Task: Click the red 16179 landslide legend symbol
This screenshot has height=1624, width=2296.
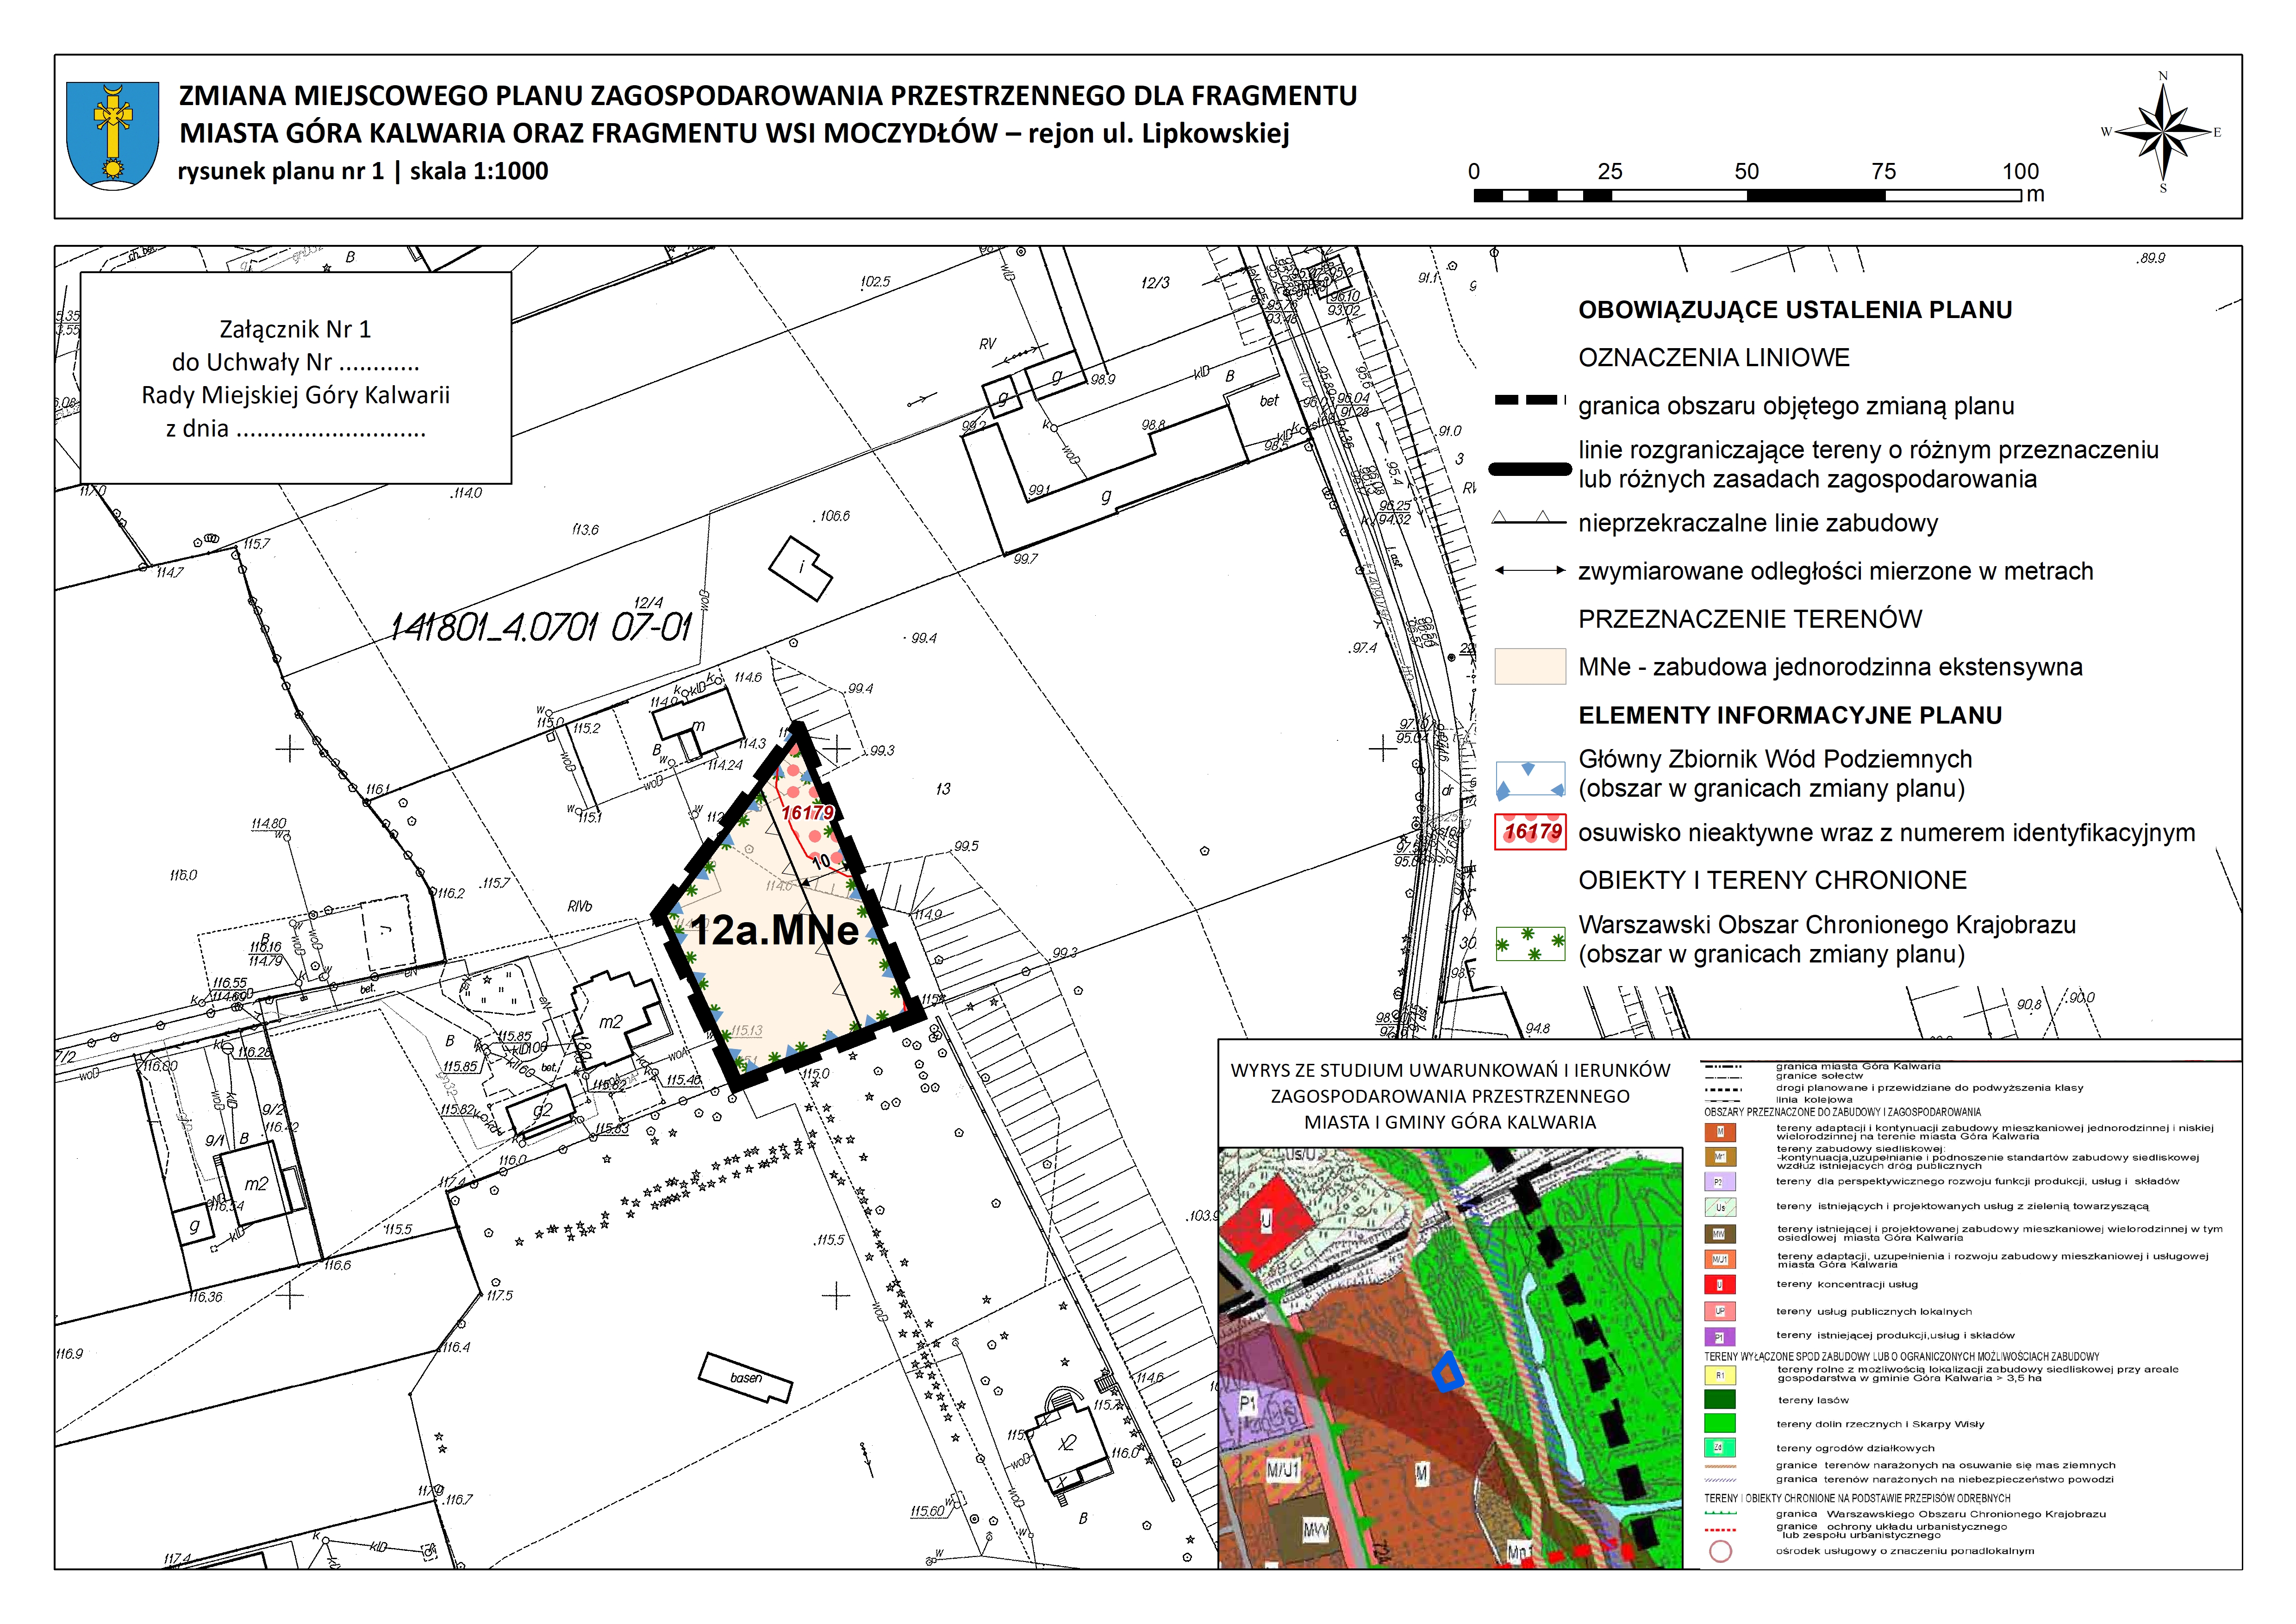Action: [x=1530, y=832]
